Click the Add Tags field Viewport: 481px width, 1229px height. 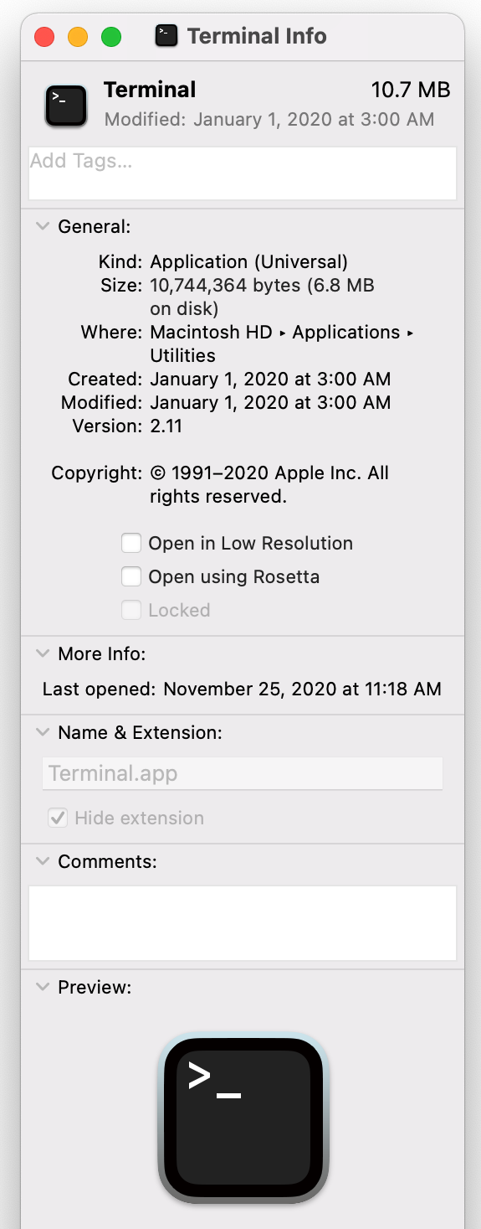point(243,173)
